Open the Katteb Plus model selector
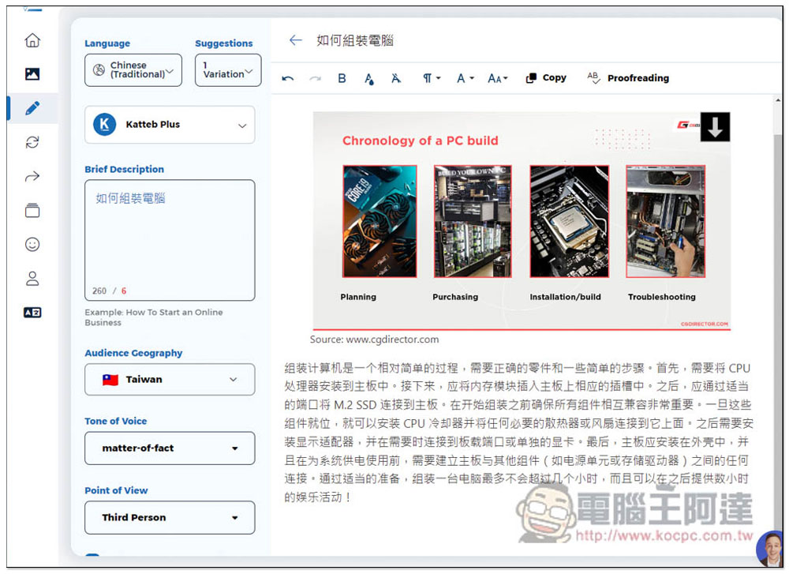 [170, 125]
